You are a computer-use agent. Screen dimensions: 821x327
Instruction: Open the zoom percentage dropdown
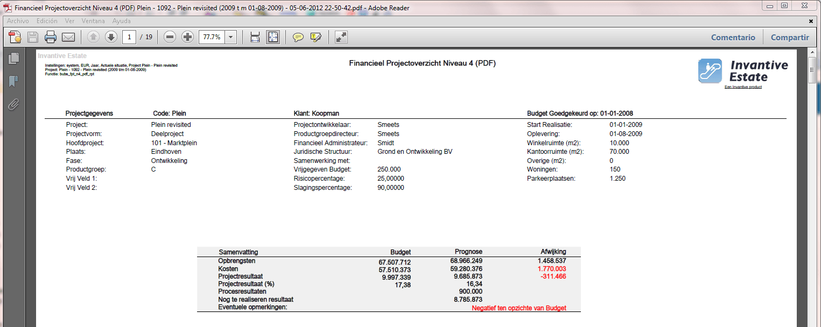coord(230,37)
